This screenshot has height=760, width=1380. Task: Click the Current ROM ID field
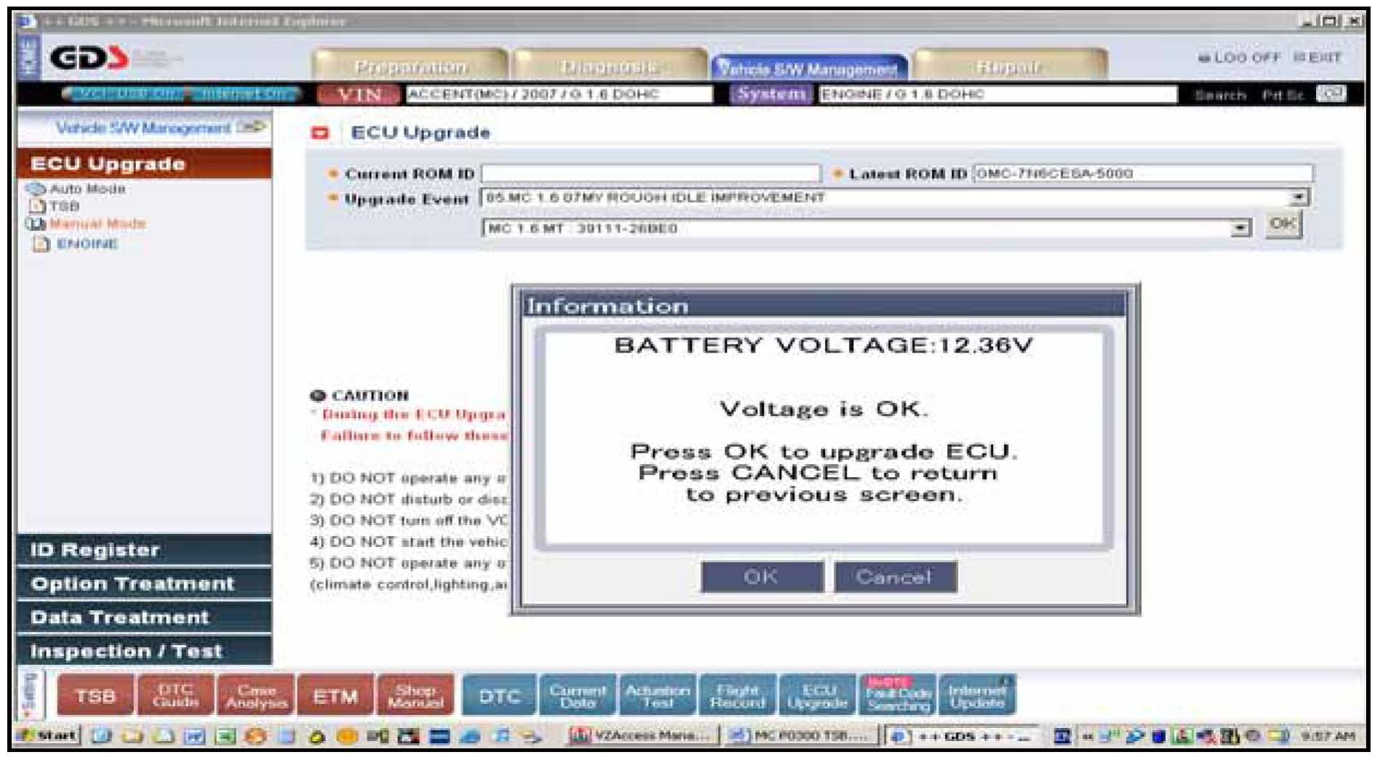[x=650, y=174]
